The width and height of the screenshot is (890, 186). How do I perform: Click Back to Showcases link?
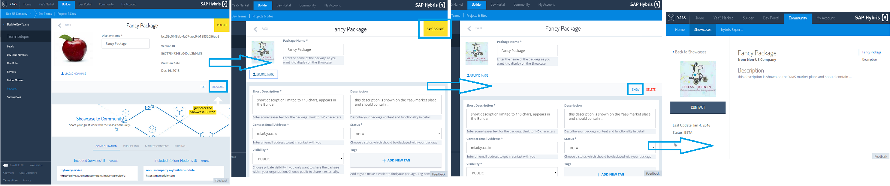click(689, 52)
